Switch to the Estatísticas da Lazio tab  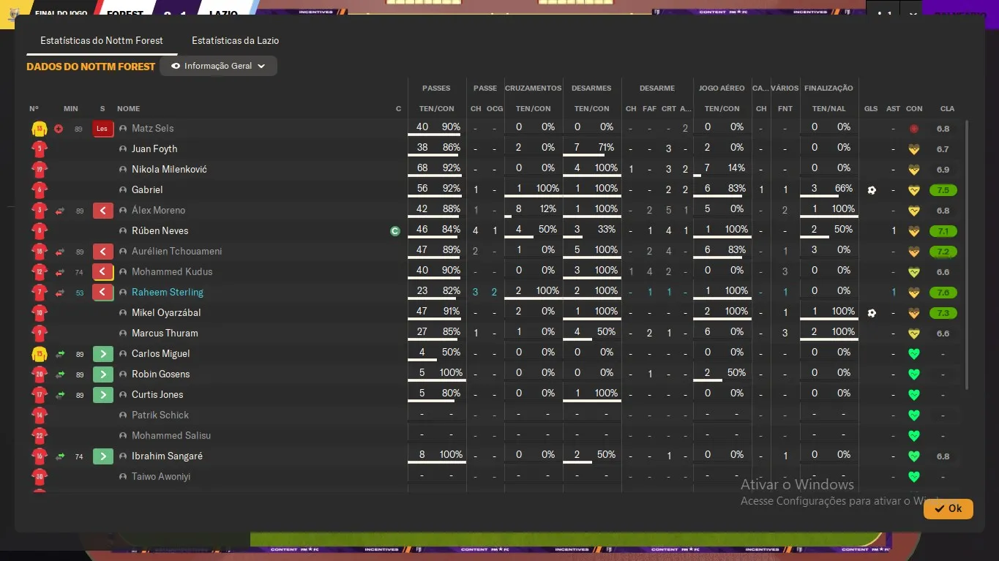point(235,41)
